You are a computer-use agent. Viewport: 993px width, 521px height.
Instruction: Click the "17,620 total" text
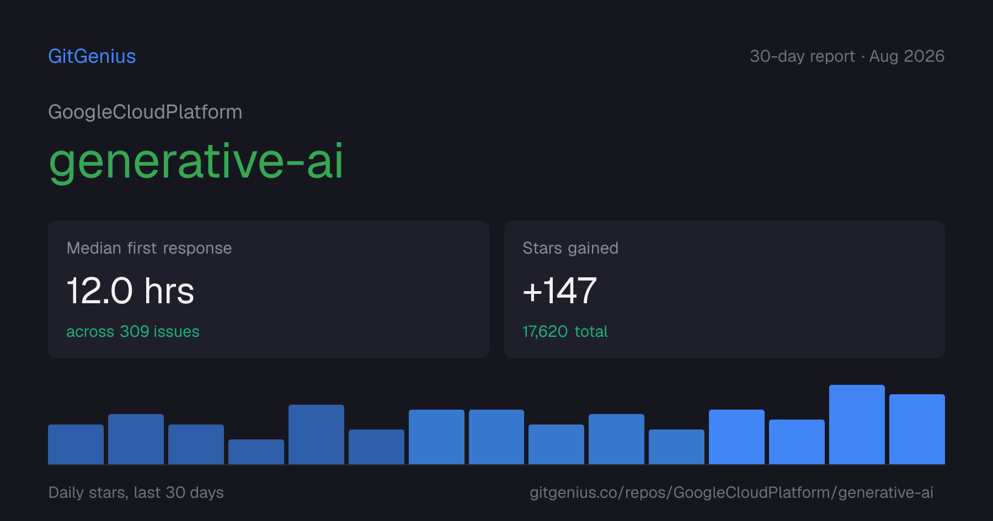(565, 331)
